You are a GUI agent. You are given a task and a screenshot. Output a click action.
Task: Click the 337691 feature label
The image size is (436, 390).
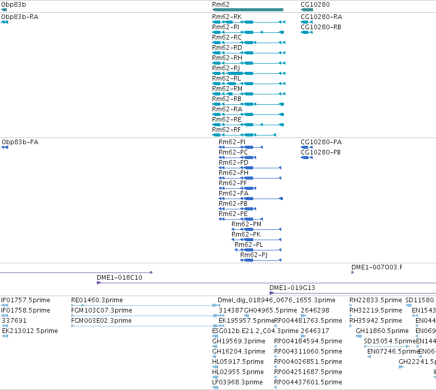coord(14,321)
